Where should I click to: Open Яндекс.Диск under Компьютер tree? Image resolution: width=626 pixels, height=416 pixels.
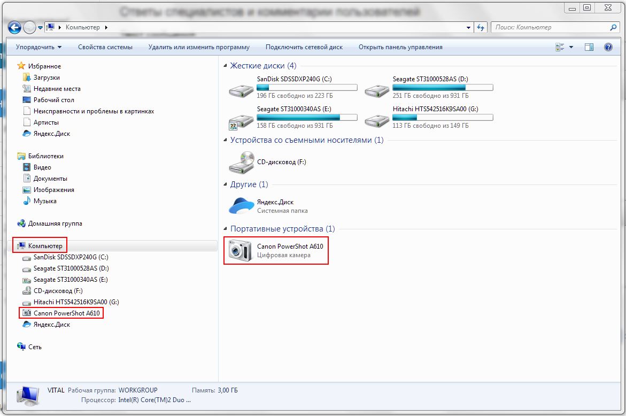(47, 324)
